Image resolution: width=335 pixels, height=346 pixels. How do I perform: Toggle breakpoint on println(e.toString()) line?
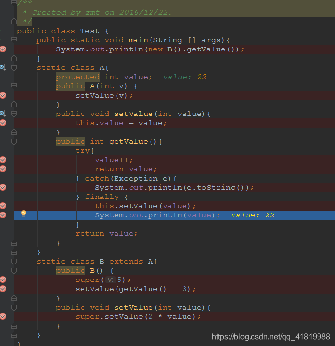(x=3, y=187)
